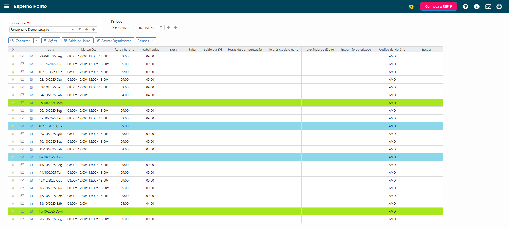Open the messages envelope icon in header

tap(488, 7)
